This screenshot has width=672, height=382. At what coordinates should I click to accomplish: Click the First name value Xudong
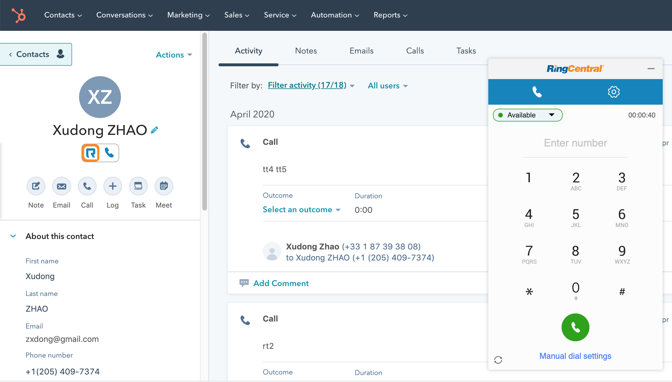click(40, 276)
